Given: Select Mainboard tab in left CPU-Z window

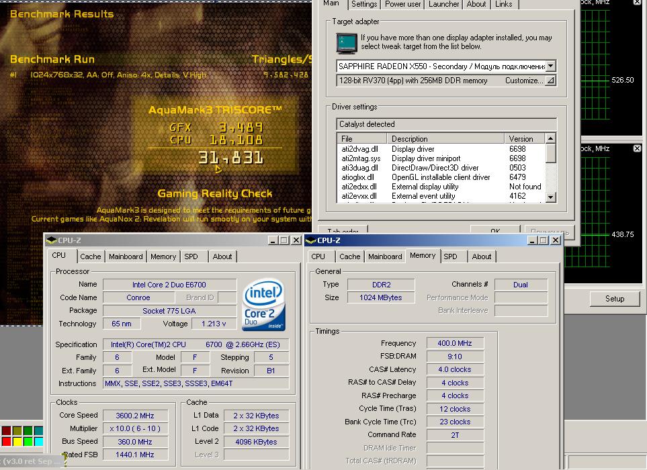Looking at the screenshot, I should [x=126, y=256].
